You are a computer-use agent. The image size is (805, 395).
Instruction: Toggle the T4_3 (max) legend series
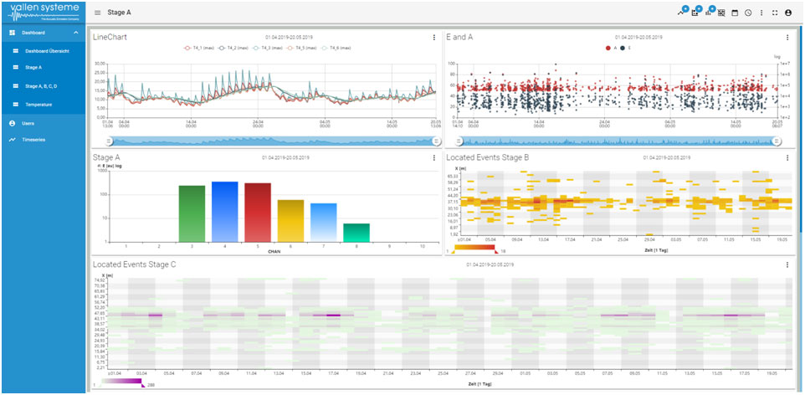pyautogui.click(x=266, y=48)
